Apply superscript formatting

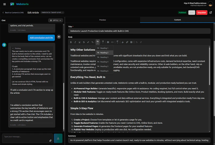(x=88, y=42)
